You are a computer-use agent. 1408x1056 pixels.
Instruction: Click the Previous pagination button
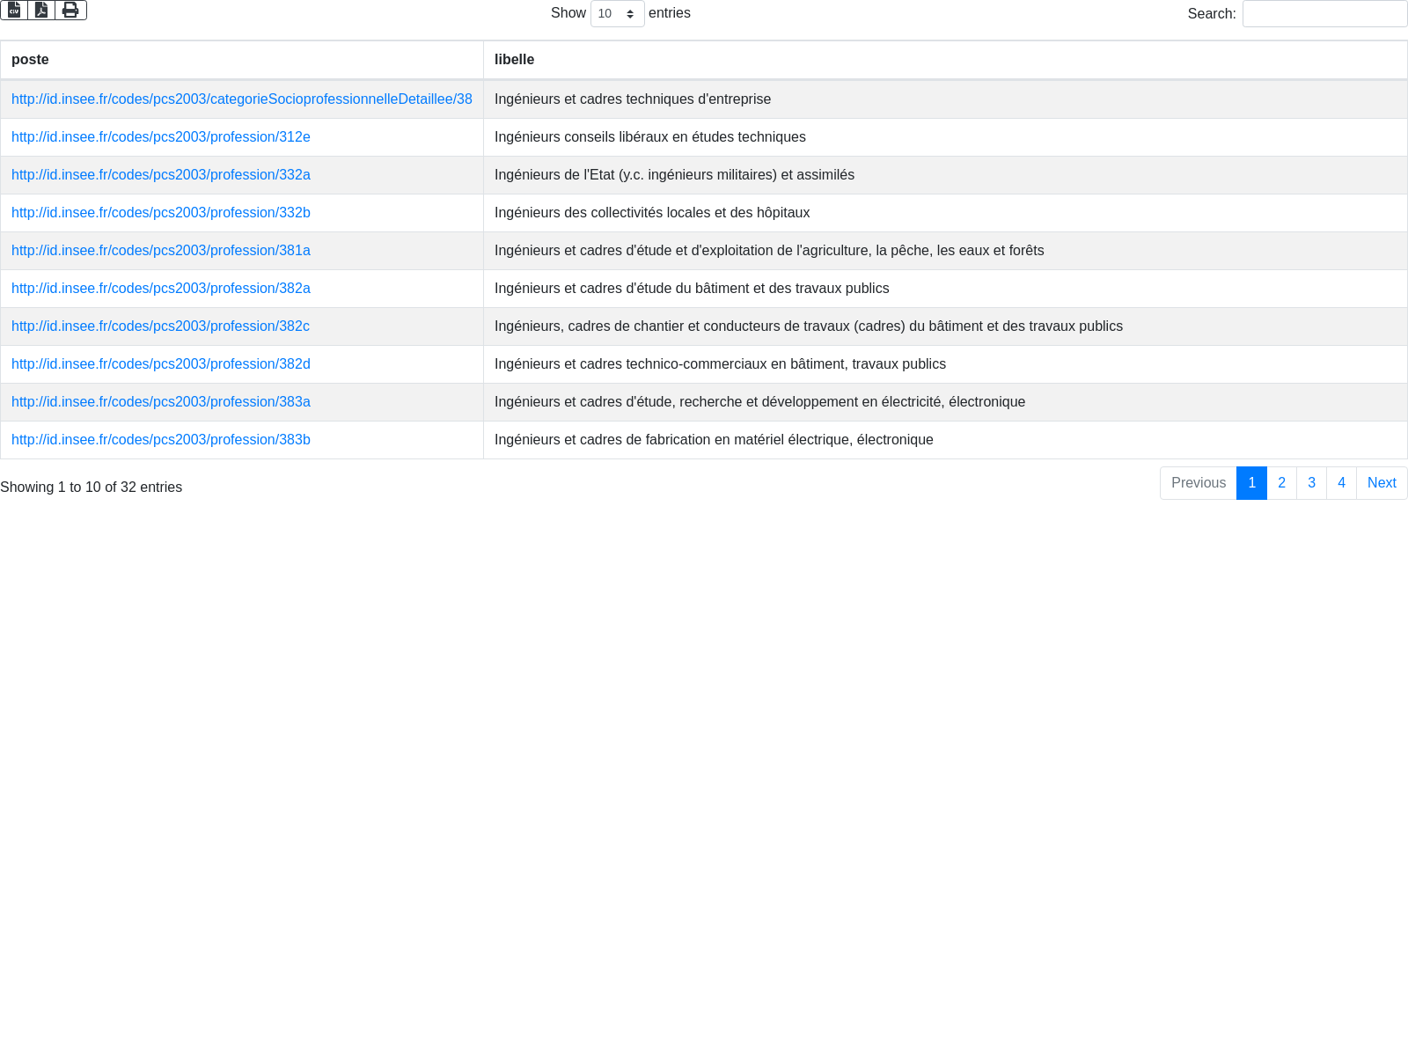(x=1198, y=483)
